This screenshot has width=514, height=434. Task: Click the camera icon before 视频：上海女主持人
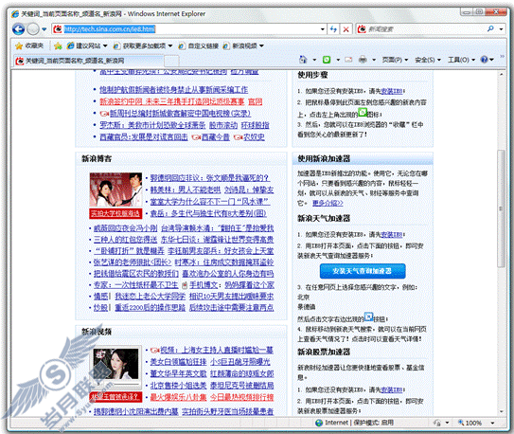[x=154, y=351]
